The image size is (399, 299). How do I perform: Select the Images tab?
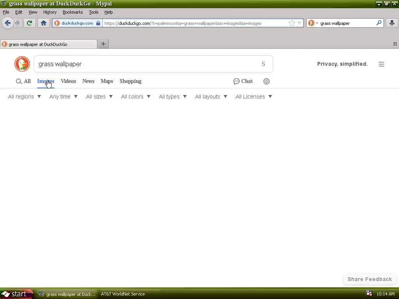point(46,81)
